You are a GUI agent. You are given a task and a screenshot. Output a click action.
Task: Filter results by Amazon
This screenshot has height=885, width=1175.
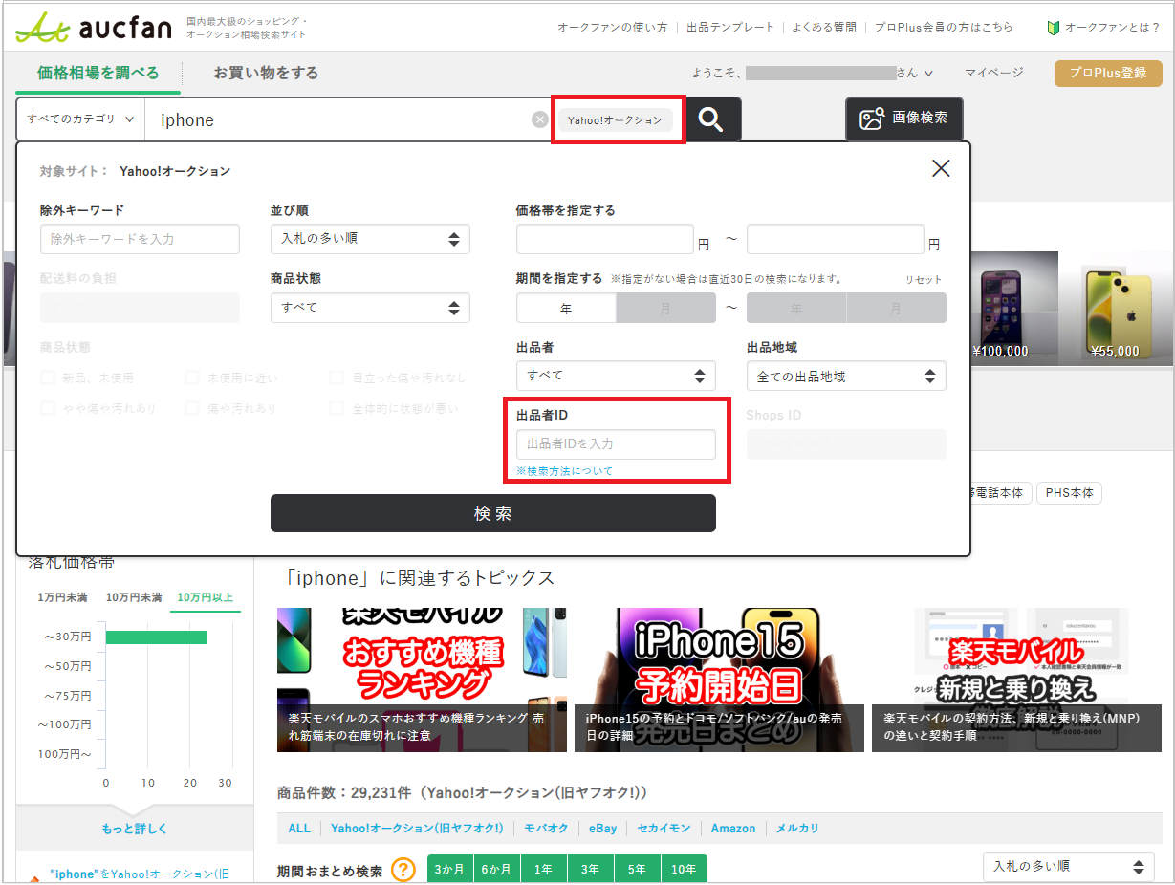(x=733, y=829)
